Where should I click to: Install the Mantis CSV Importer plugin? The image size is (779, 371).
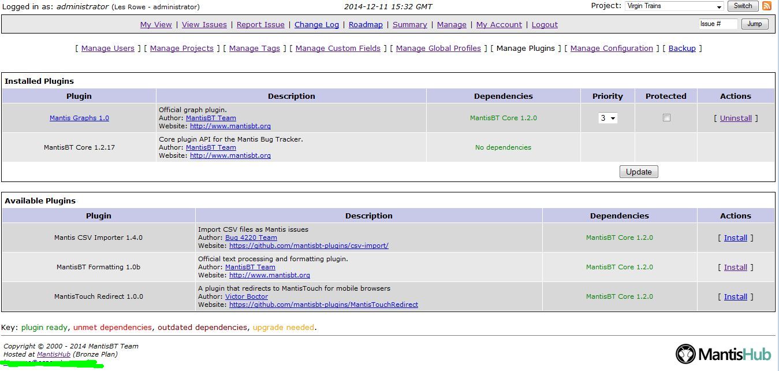click(x=735, y=238)
